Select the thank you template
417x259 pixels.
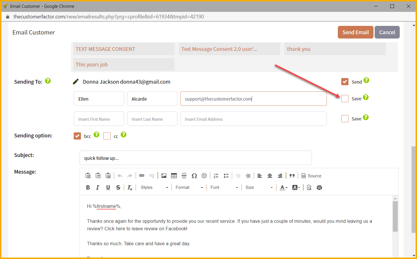(x=335, y=49)
